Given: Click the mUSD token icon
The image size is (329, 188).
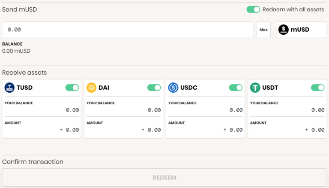Looking at the screenshot, I should (283, 30).
